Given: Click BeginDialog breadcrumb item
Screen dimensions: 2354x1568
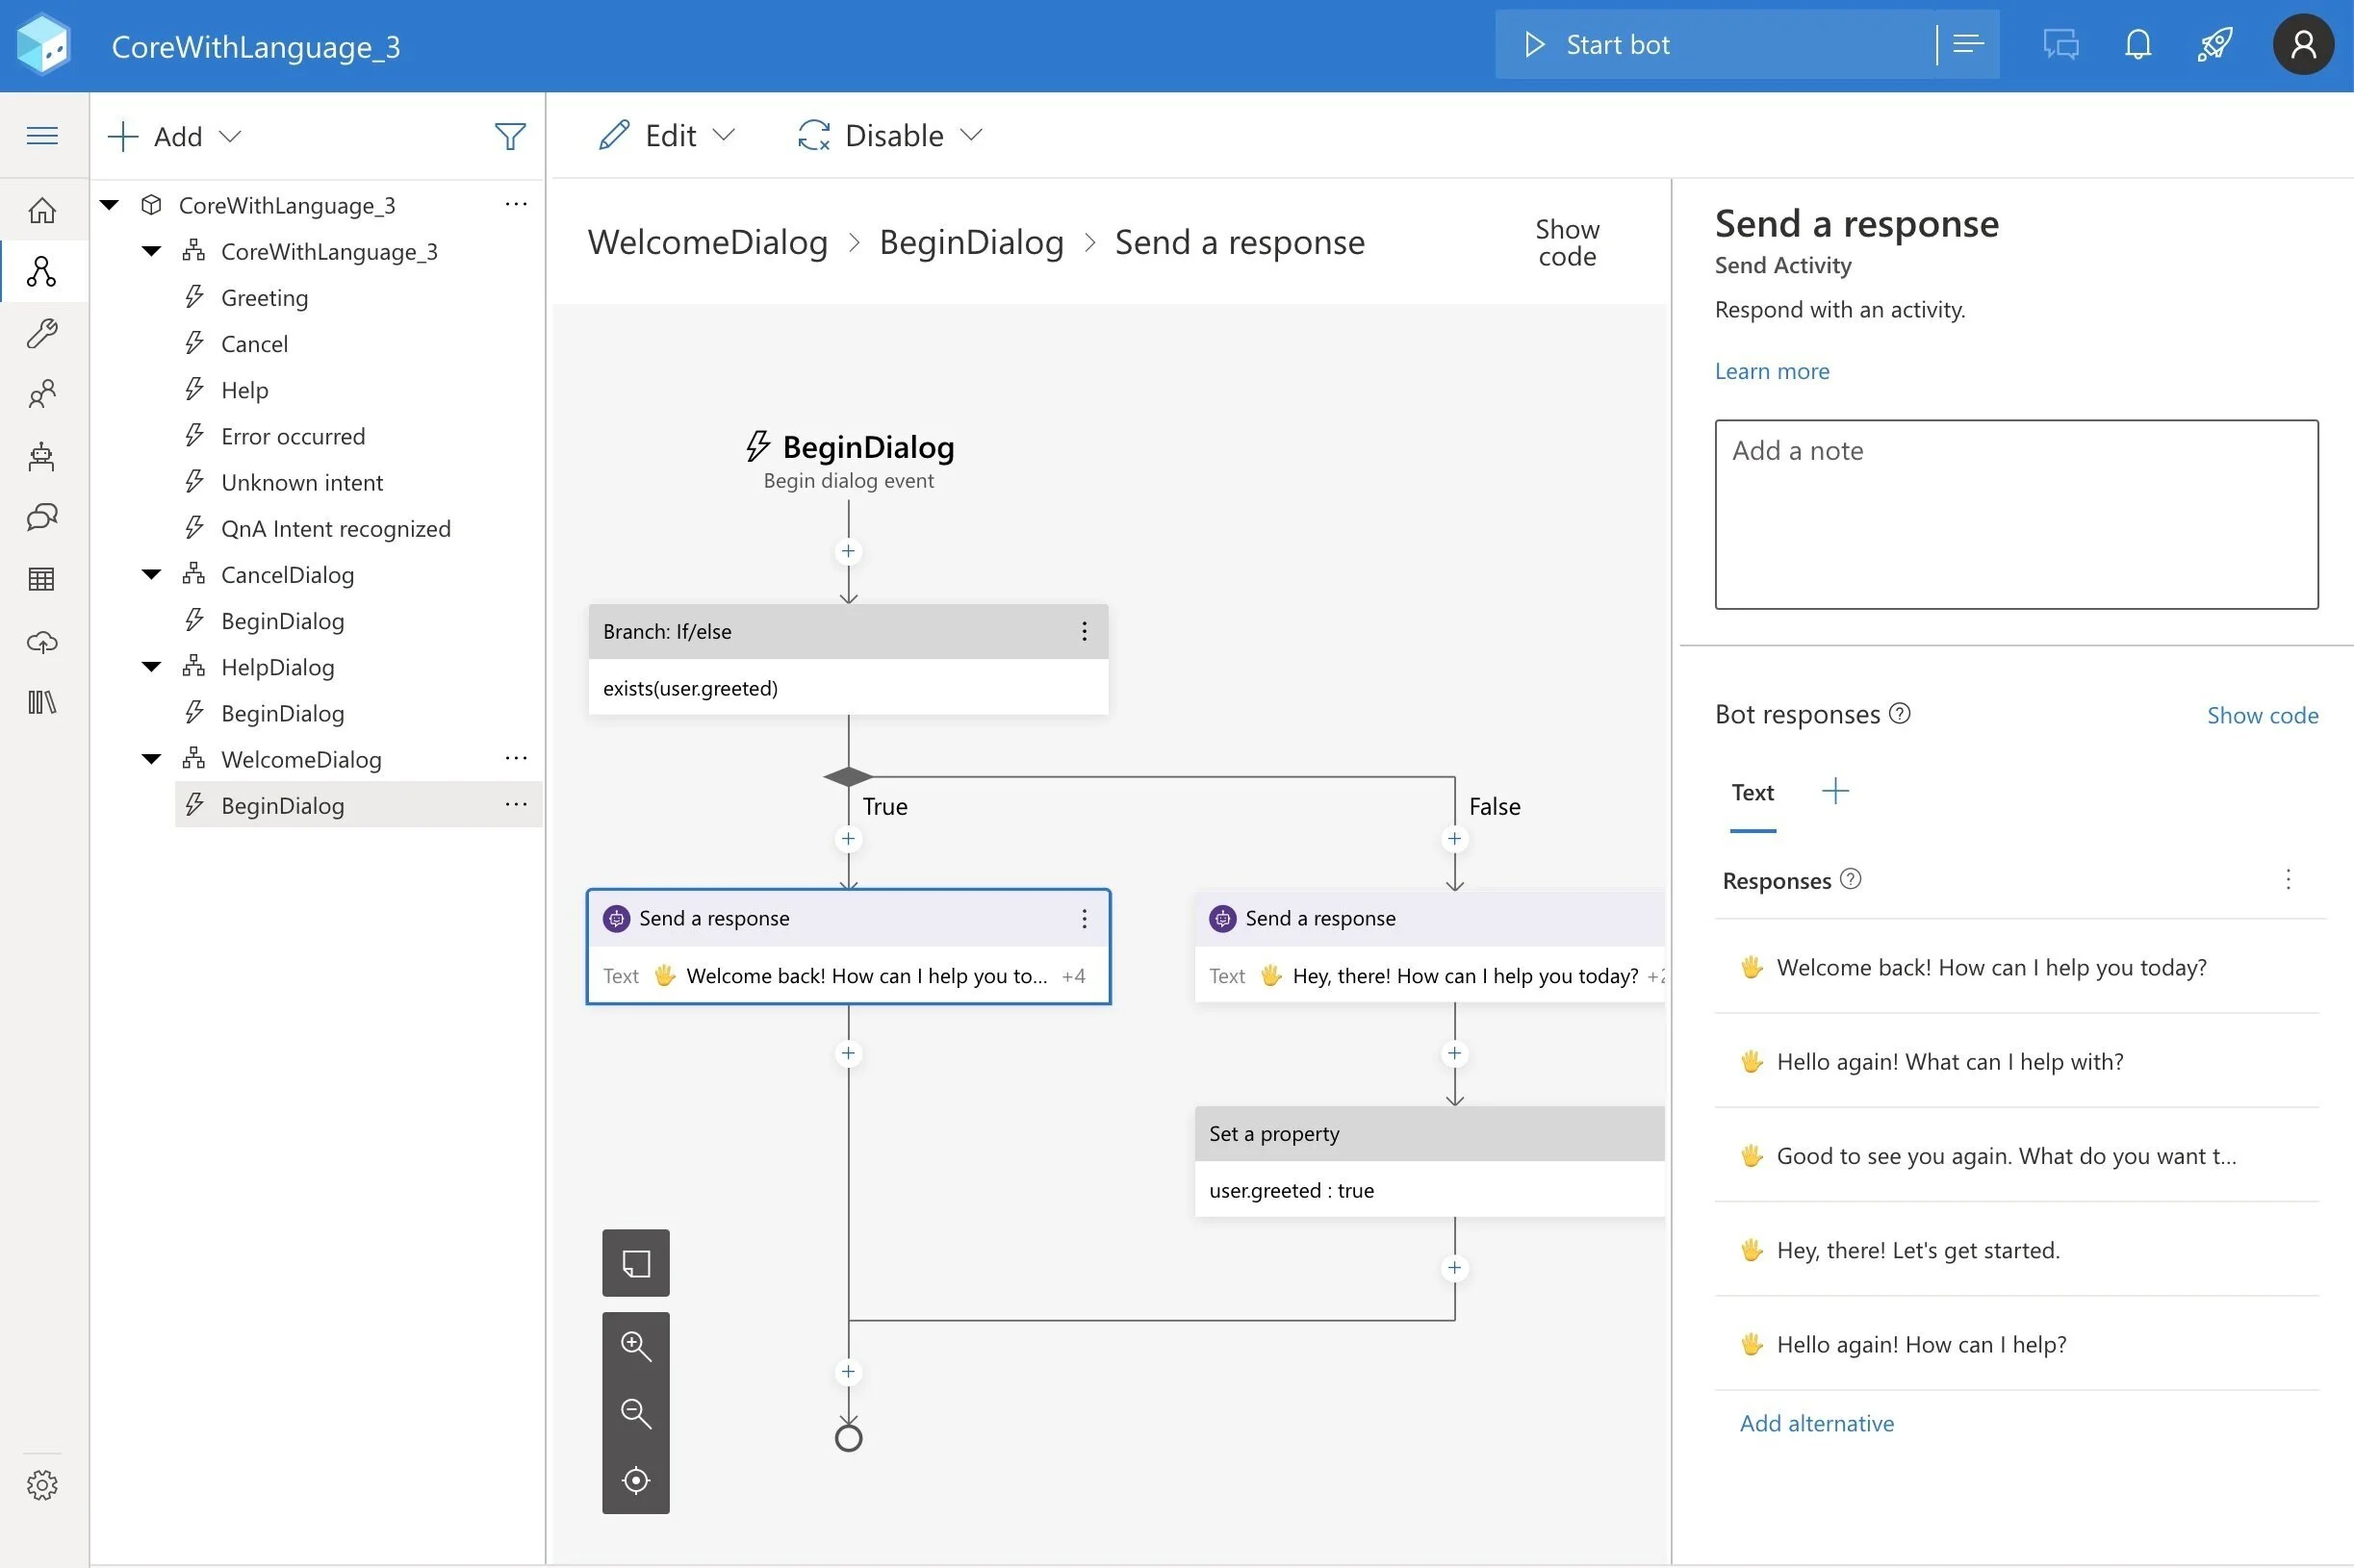Looking at the screenshot, I should coord(970,242).
